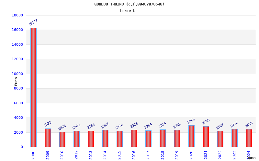Click the 2012 x-axis year label
This screenshot has height=161, width=259.
coord(76,155)
